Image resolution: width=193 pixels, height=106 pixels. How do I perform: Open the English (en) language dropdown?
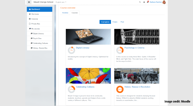61,2
